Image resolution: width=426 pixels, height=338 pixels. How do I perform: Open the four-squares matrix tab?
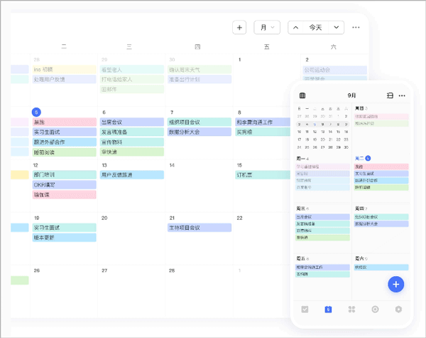pyautogui.click(x=351, y=310)
